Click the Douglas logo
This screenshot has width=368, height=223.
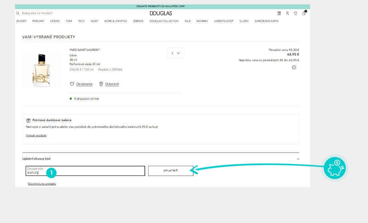tap(161, 13)
